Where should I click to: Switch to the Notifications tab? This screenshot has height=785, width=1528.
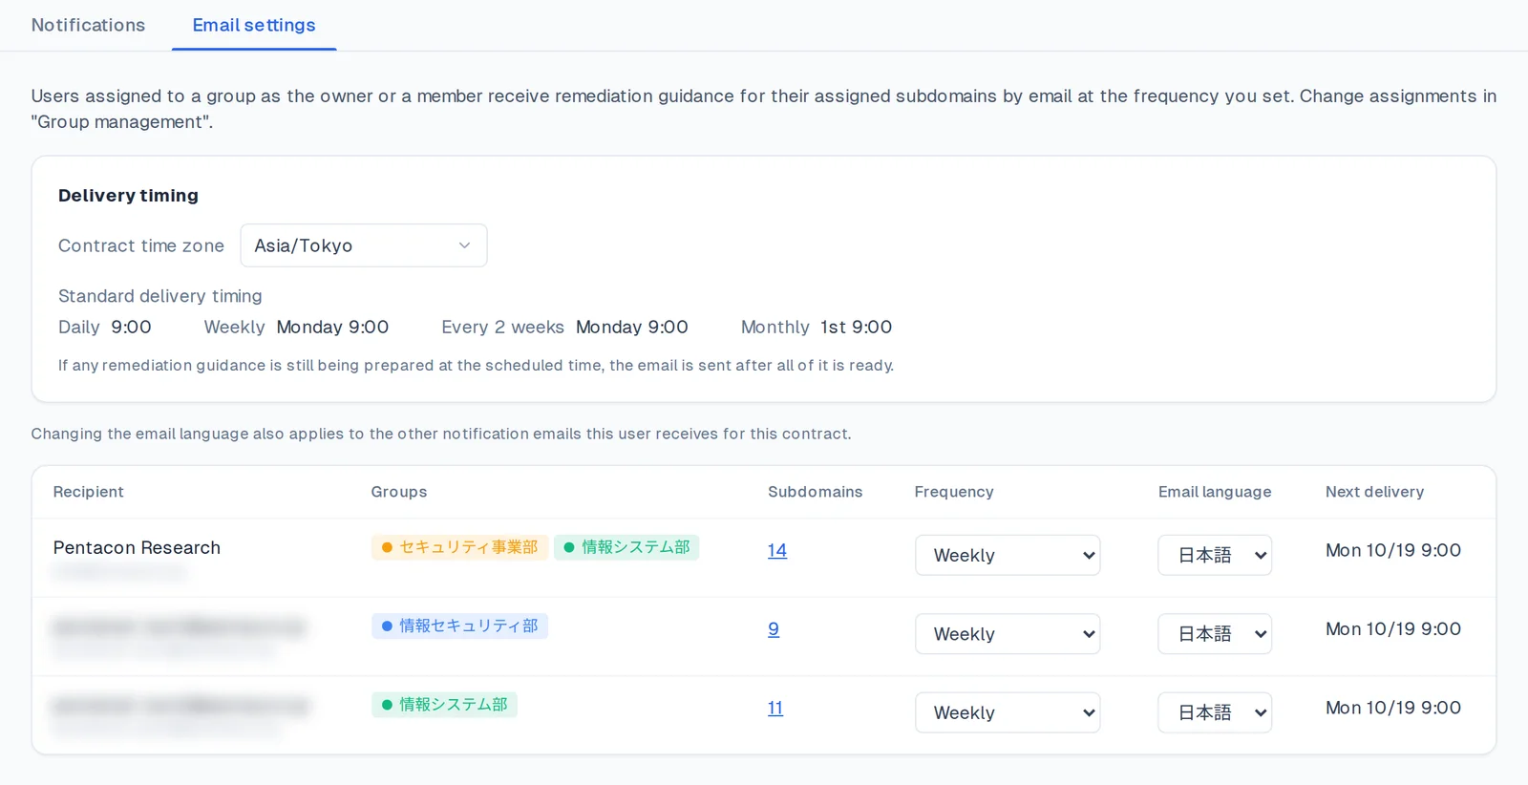pos(88,25)
